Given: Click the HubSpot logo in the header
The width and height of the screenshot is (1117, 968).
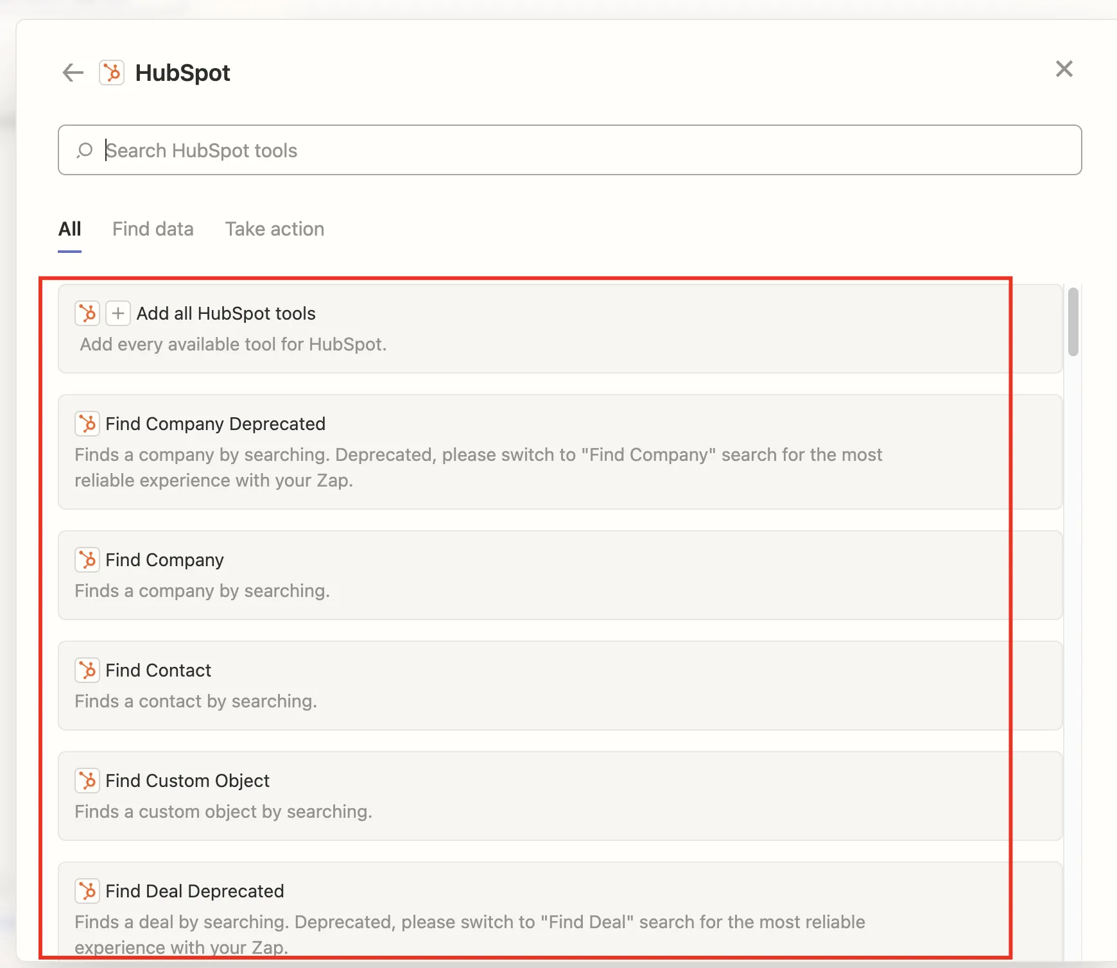Looking at the screenshot, I should pos(112,73).
